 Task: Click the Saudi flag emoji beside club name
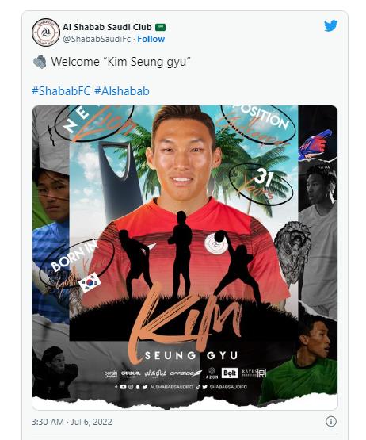point(160,27)
